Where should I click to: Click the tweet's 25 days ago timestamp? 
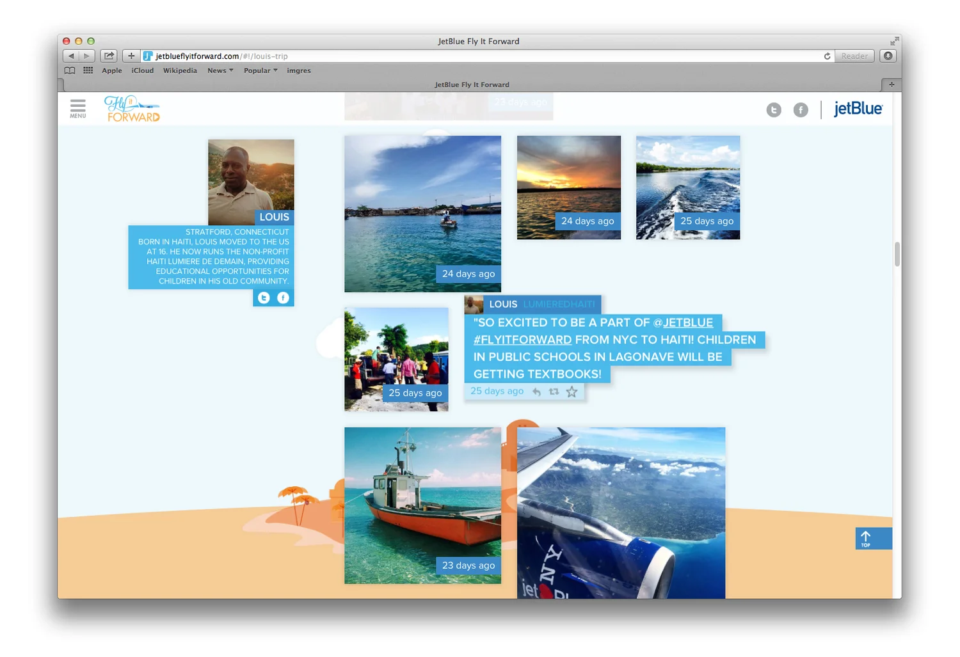click(497, 391)
